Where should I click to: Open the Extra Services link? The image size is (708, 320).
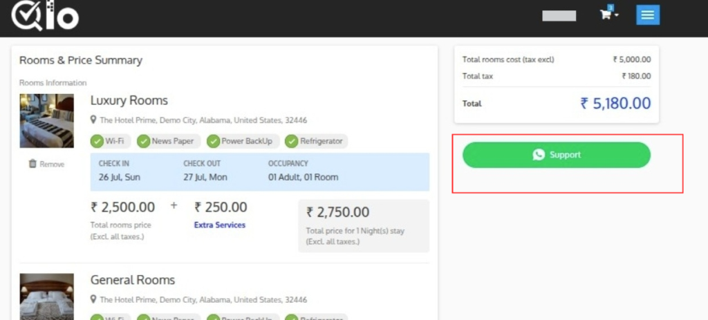point(219,225)
